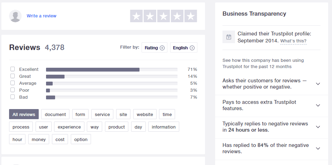Expand 'Has replied to 84%' section
The width and height of the screenshot is (332, 165).
pos(318,148)
